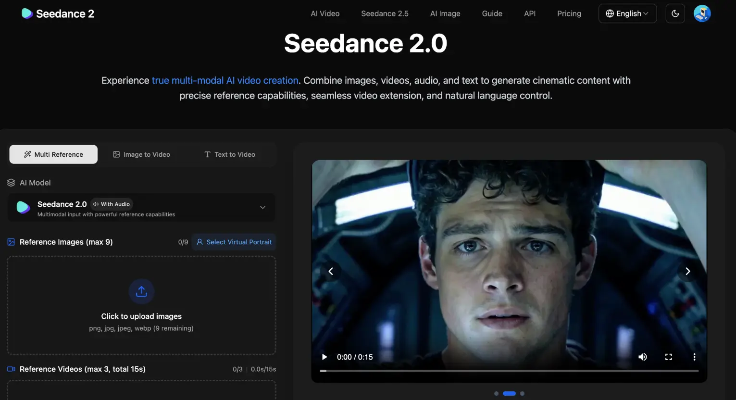The width and height of the screenshot is (736, 400).
Task: Click the With Audio badge
Action: click(112, 204)
